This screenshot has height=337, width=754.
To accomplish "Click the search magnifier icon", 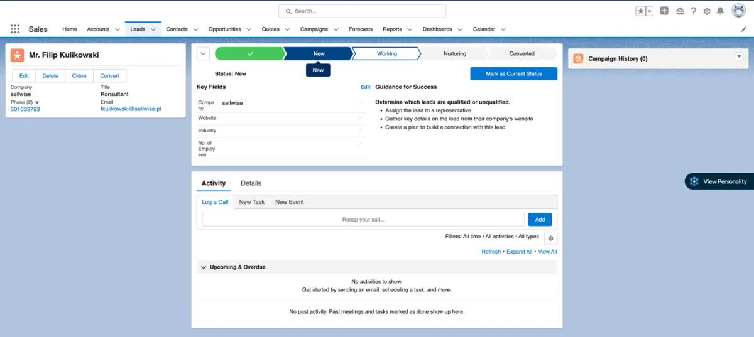I will click(x=288, y=11).
